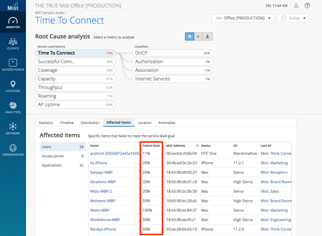
Task: Switch to the Timeline tab
Action: pyautogui.click(x=67, y=123)
